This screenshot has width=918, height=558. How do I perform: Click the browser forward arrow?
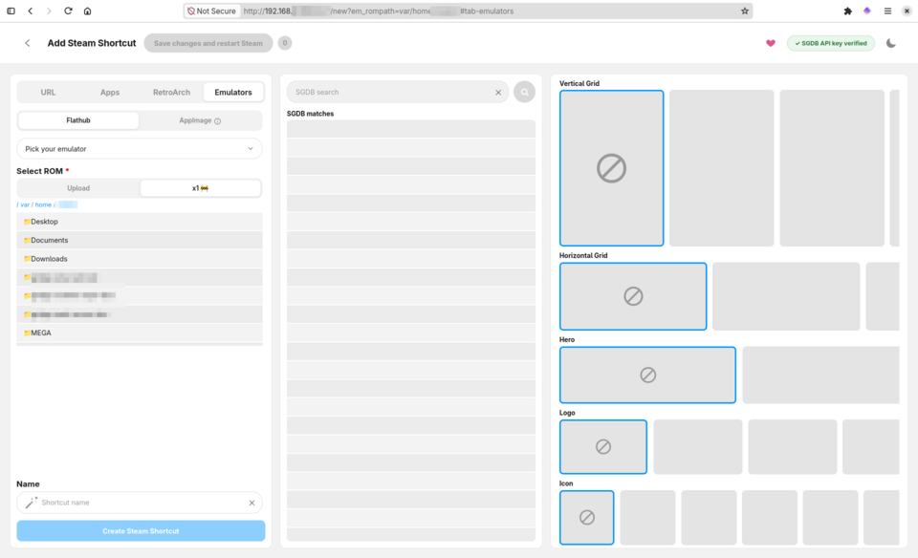point(49,11)
